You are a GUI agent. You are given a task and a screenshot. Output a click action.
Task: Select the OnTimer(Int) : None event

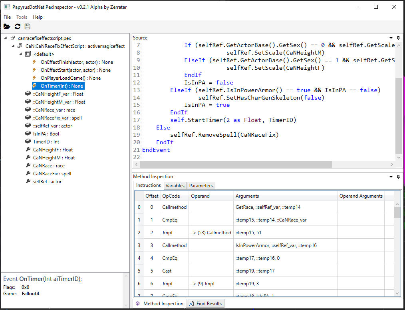(62, 86)
